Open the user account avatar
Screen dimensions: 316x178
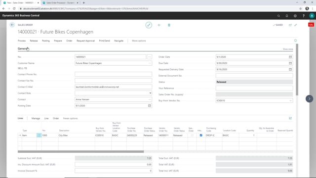click(x=312, y=16)
